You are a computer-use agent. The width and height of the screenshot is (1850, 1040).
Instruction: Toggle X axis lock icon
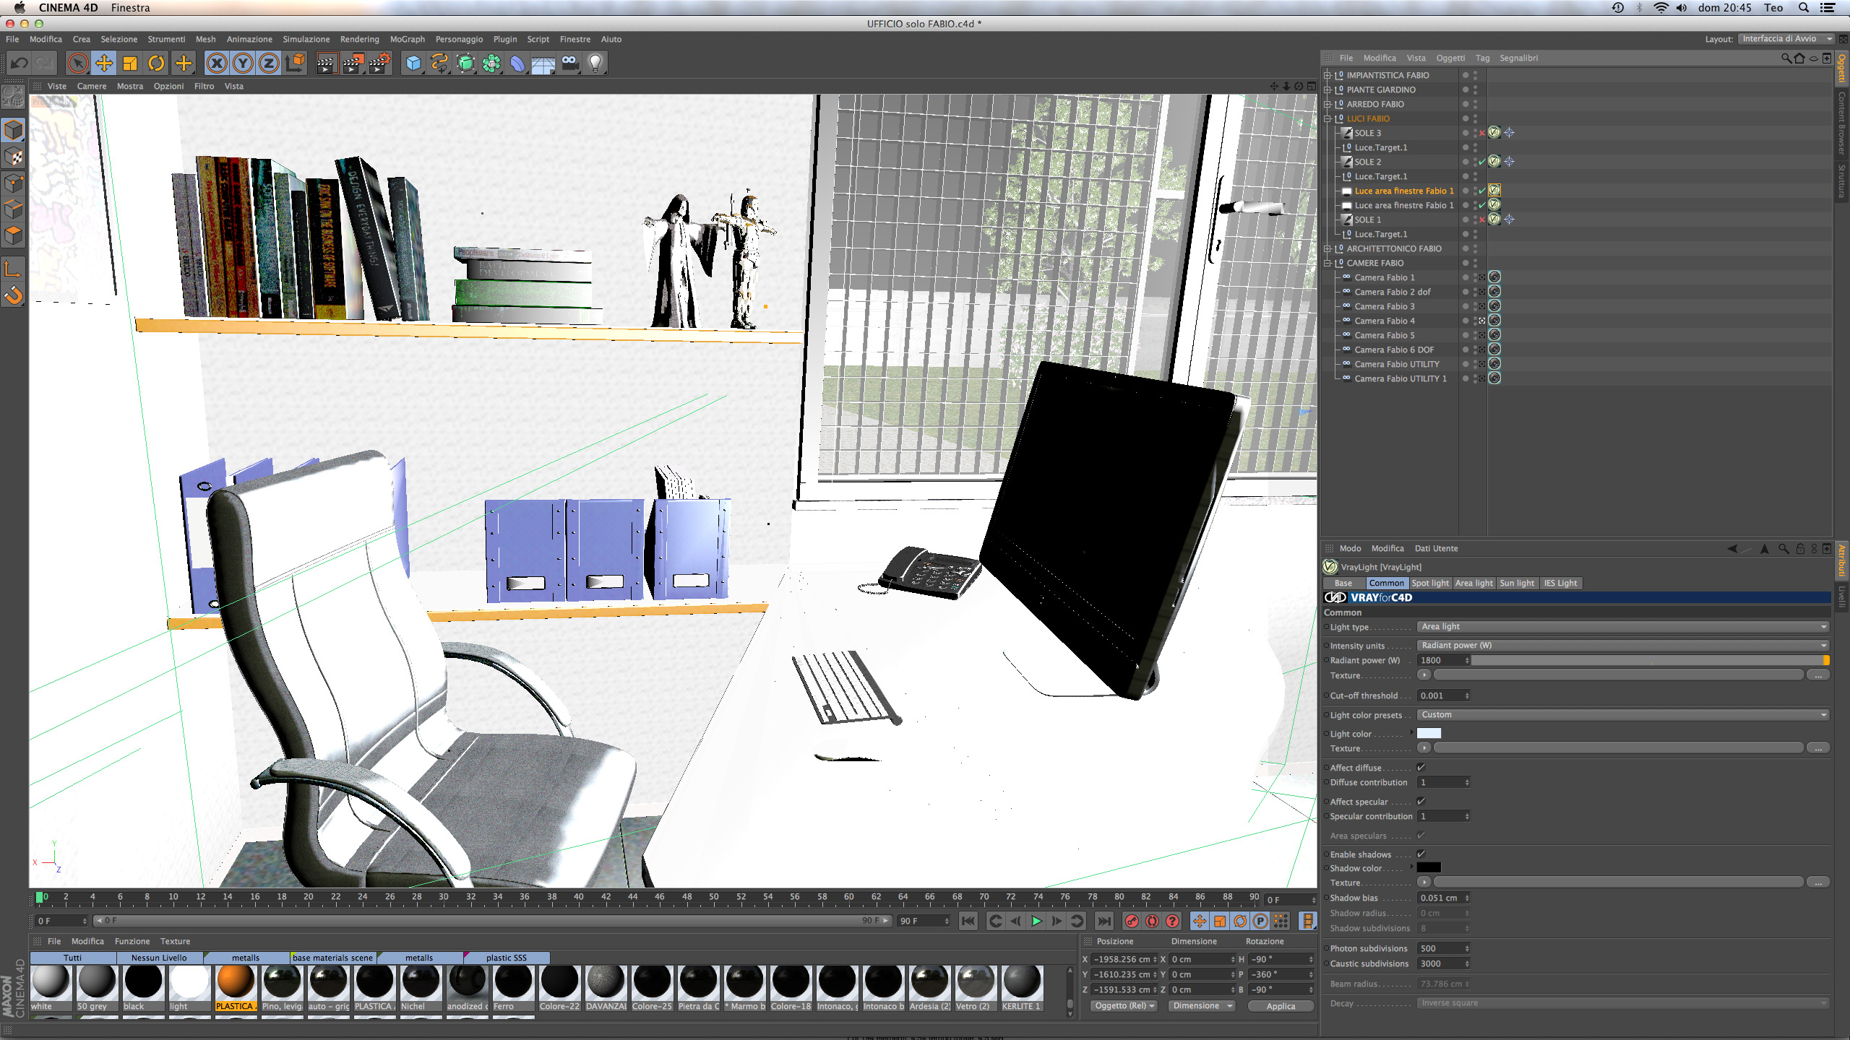coord(216,64)
